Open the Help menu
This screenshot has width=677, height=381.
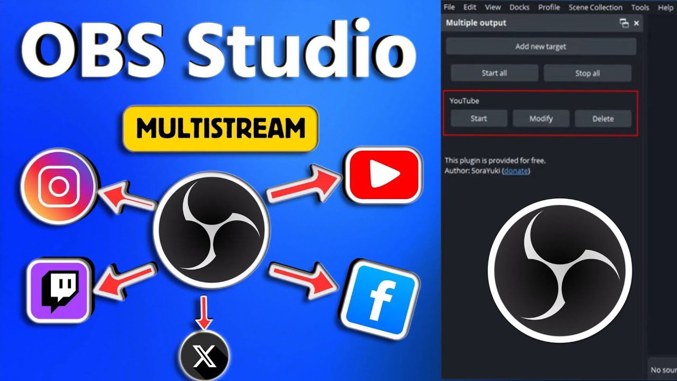coord(665,7)
